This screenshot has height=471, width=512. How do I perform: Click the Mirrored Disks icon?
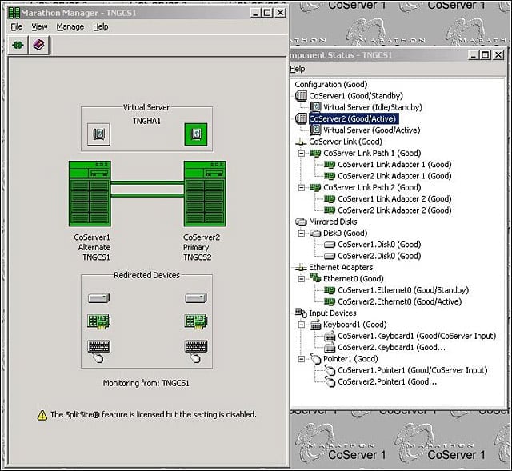(x=301, y=222)
